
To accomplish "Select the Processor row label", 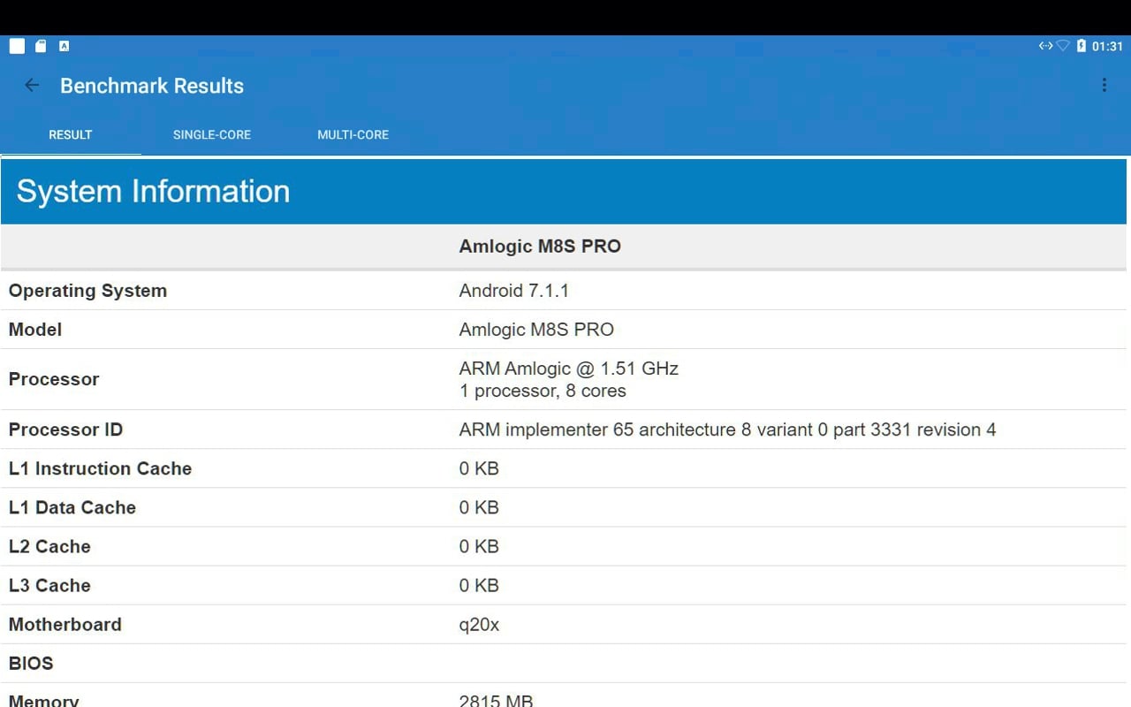I will [54, 379].
